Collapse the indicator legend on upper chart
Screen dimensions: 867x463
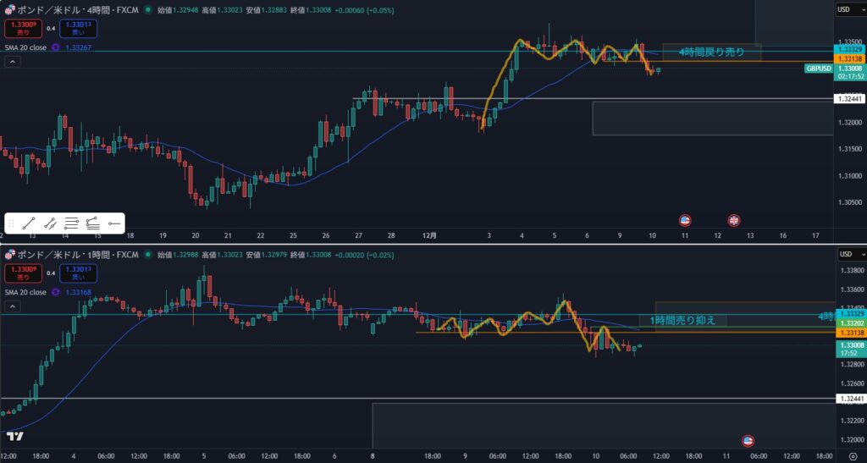coord(13,63)
